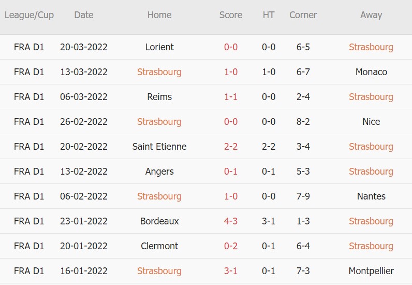The height and width of the screenshot is (285, 412).
Task: Open the 4-3 score against Bordeaux
Action: point(230,221)
